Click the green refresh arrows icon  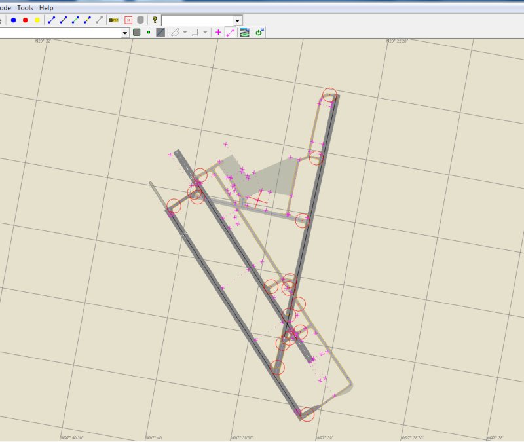click(x=259, y=32)
